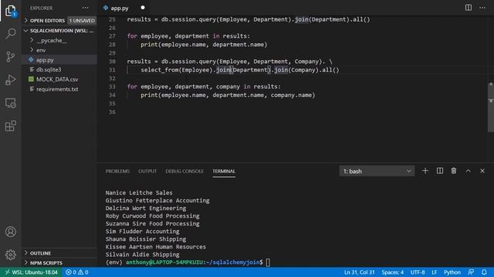Split the editor to the right
The image size is (494, 277).
469,8
